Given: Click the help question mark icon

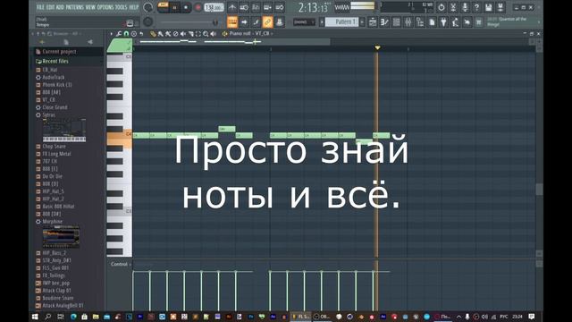Looking at the screenshot, I should pyautogui.click(x=476, y=7).
